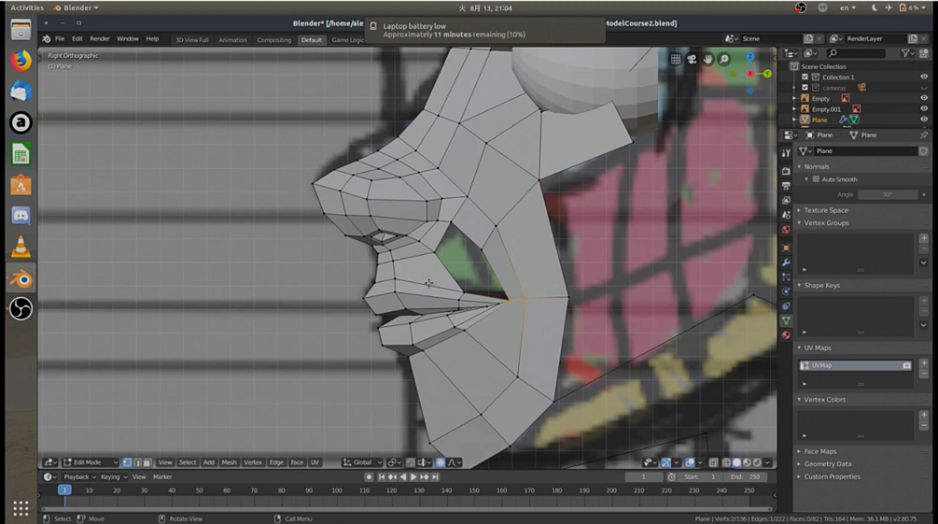Hide Empty.001 using its eye icon

(x=924, y=109)
